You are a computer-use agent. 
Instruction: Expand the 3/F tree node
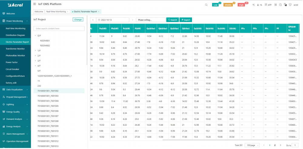pos(35,61)
